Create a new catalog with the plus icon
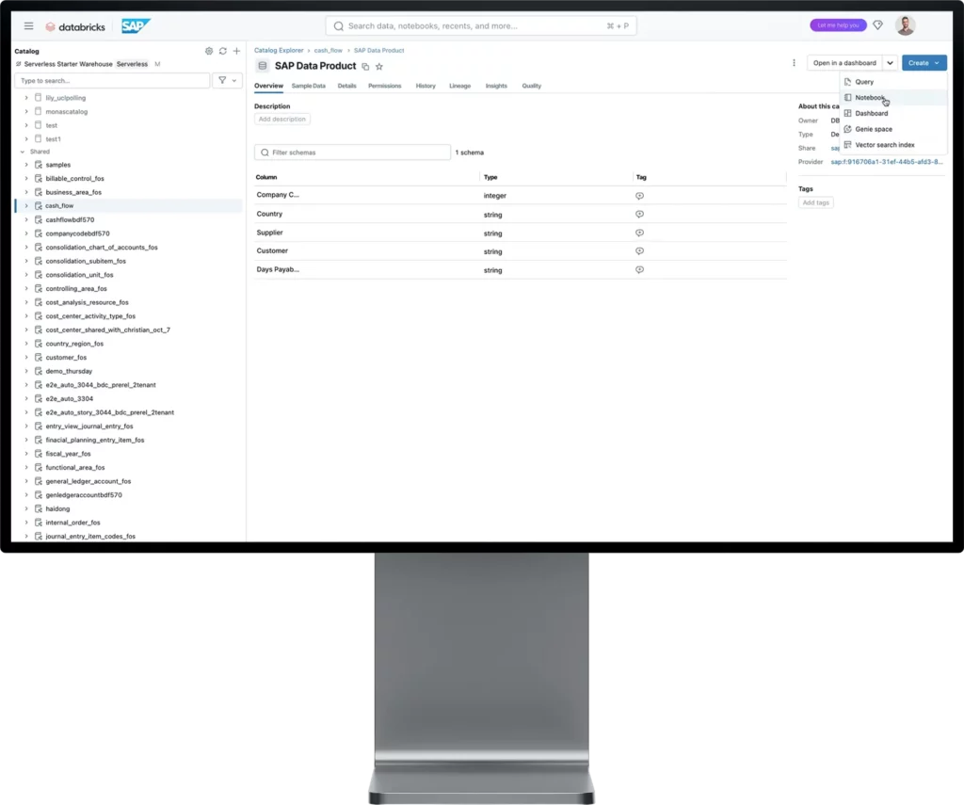The height and width of the screenshot is (805, 964). tap(236, 51)
